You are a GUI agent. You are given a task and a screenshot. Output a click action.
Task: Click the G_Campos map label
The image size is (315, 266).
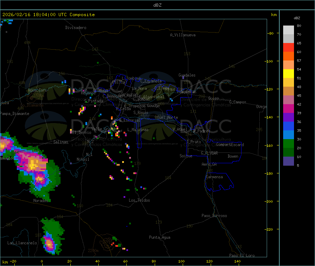pos(238,102)
